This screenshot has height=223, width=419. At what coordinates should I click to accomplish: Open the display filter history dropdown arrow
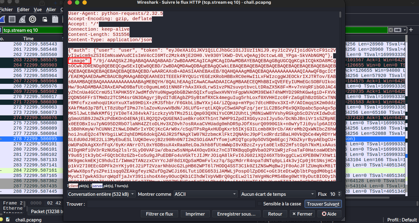(x=405, y=30)
